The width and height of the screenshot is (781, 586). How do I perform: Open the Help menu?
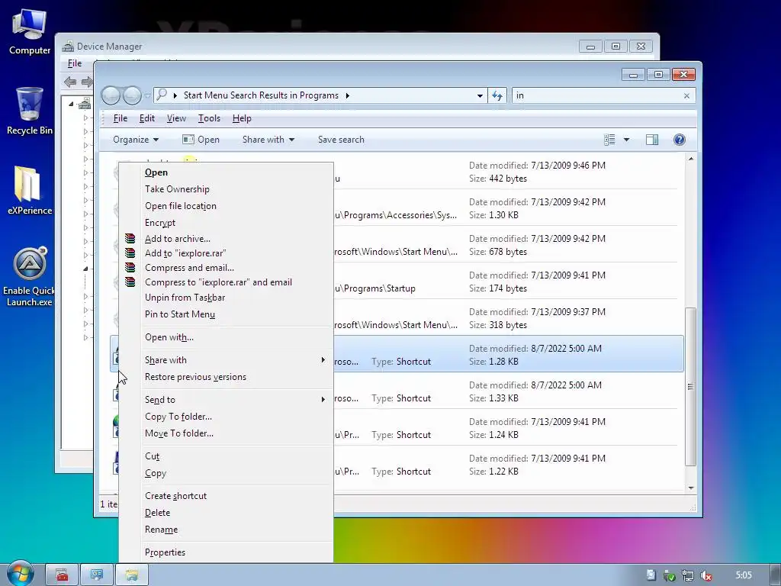tap(242, 118)
